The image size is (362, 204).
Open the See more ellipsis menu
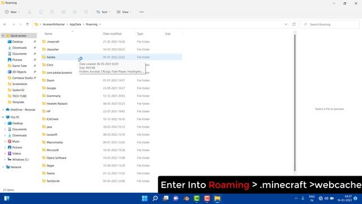click(141, 12)
